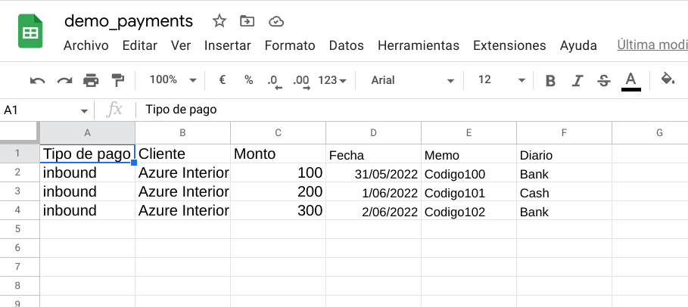Select cell containing Codigo101
688x307 pixels.
469,192
